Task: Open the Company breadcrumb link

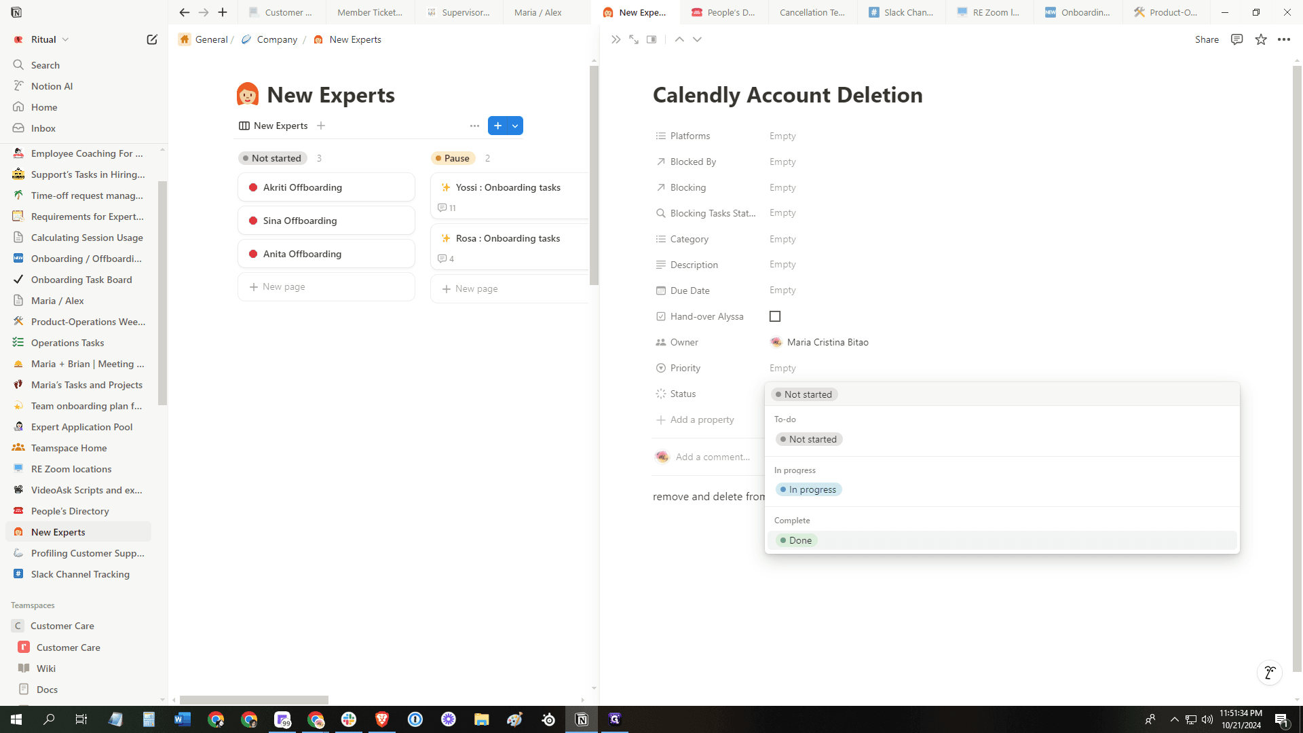Action: point(269,39)
